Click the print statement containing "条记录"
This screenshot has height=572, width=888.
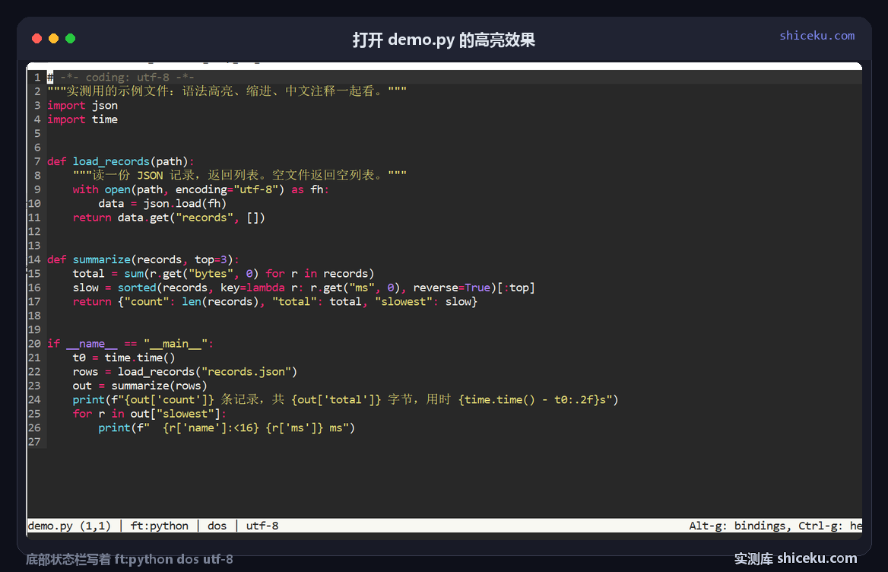click(345, 400)
